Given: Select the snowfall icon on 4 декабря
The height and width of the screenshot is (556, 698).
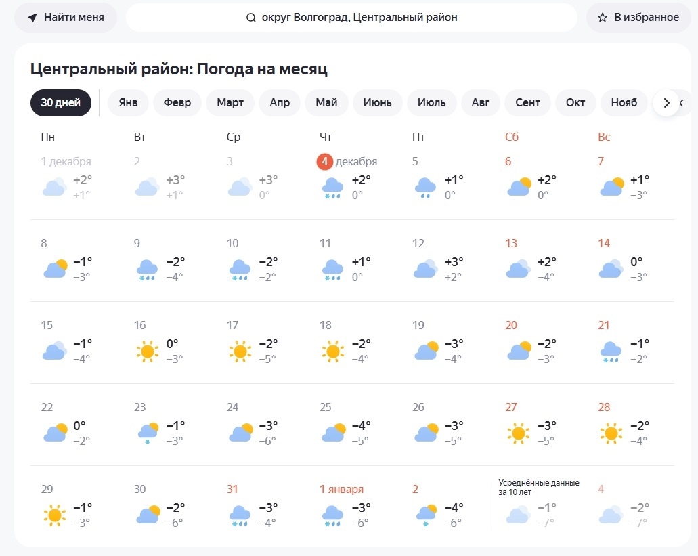Looking at the screenshot, I should pos(332,187).
